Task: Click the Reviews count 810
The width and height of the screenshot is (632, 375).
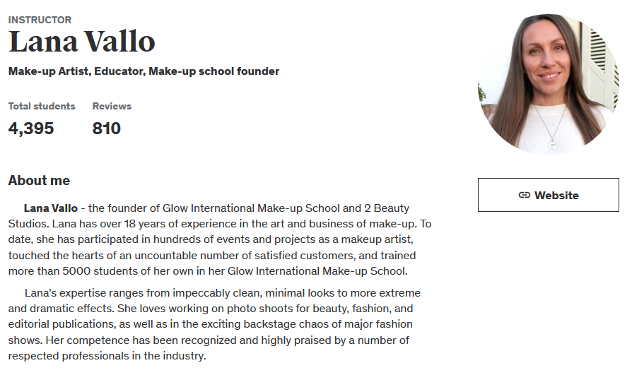Action: 107,129
